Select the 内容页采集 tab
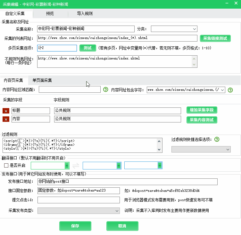 click(13, 80)
